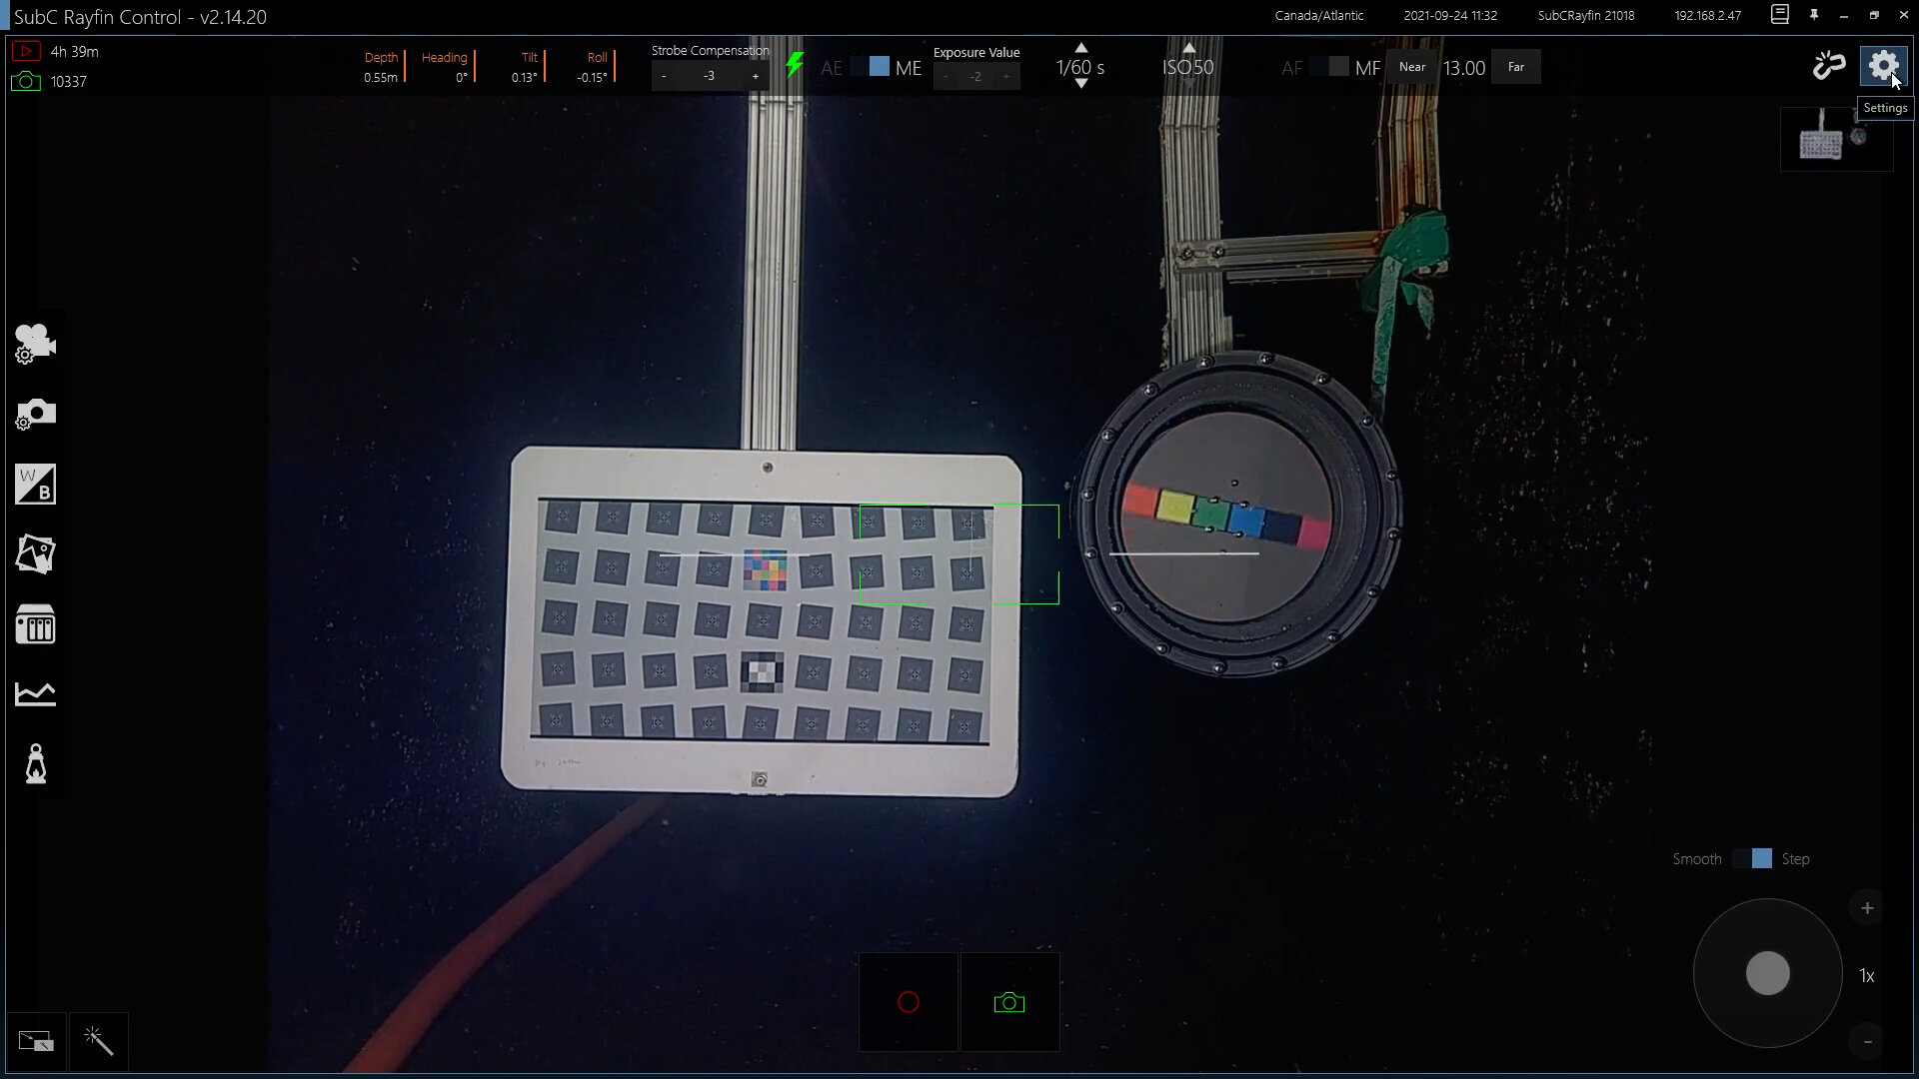Expand the Exposure Value dropdown
The width and height of the screenshot is (1919, 1079).
click(x=975, y=75)
